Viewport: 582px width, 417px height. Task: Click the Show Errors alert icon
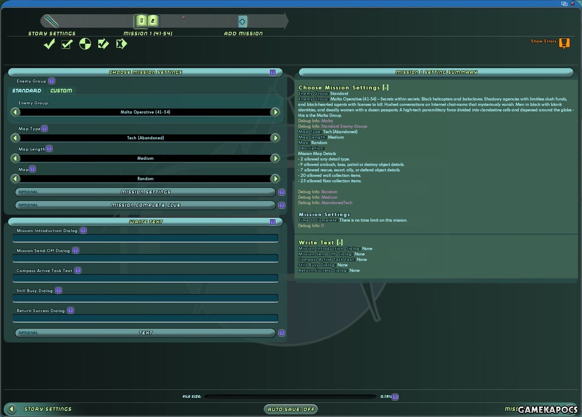pyautogui.click(x=564, y=43)
